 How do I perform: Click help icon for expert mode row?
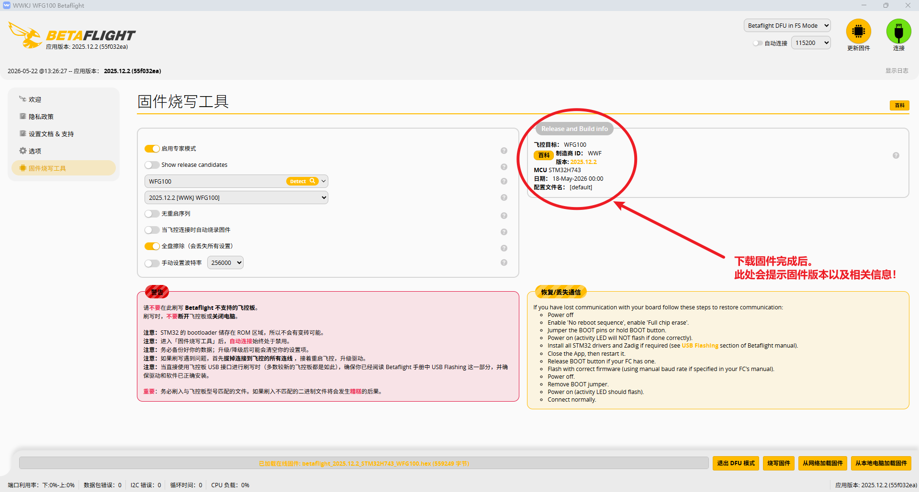point(504,151)
